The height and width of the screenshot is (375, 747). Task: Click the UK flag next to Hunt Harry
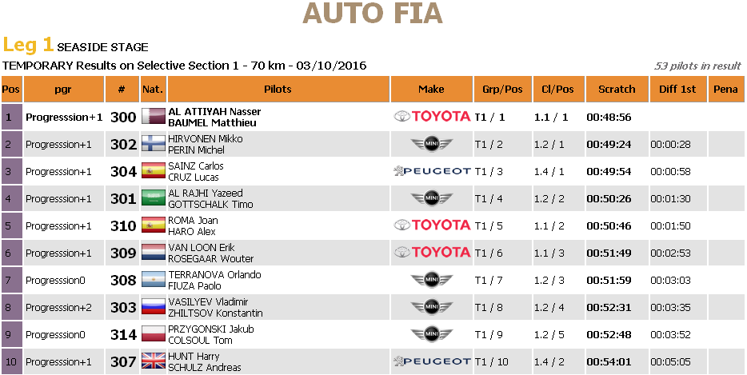[154, 361]
